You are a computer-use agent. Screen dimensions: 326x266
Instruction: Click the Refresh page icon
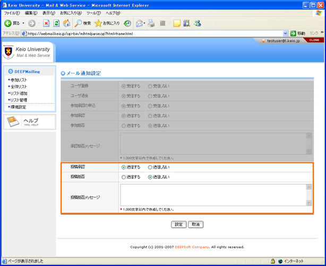tap(56, 23)
